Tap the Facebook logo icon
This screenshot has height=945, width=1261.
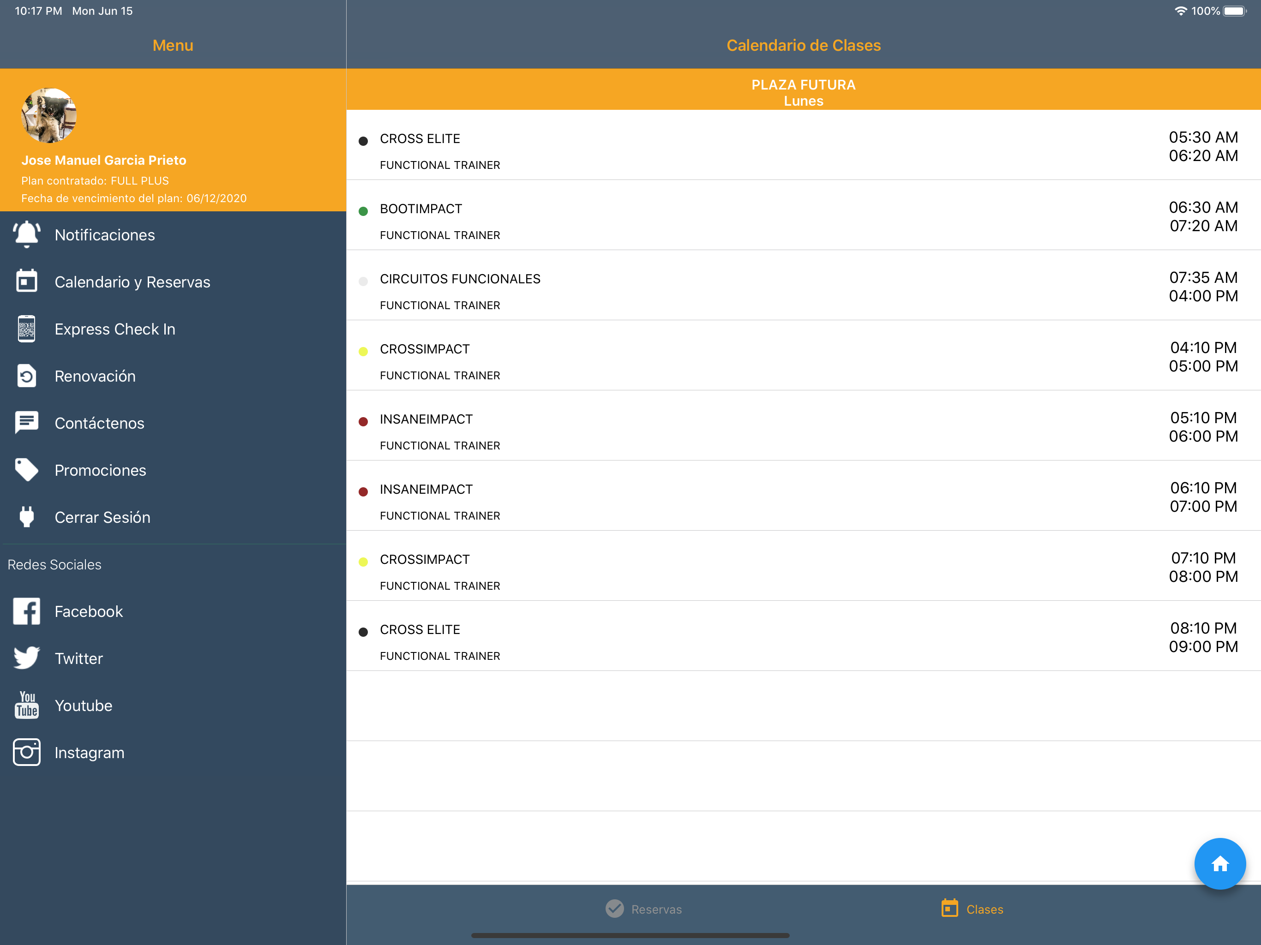(26, 611)
